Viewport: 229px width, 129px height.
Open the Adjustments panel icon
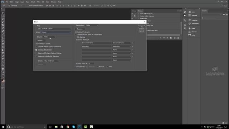[190, 24]
